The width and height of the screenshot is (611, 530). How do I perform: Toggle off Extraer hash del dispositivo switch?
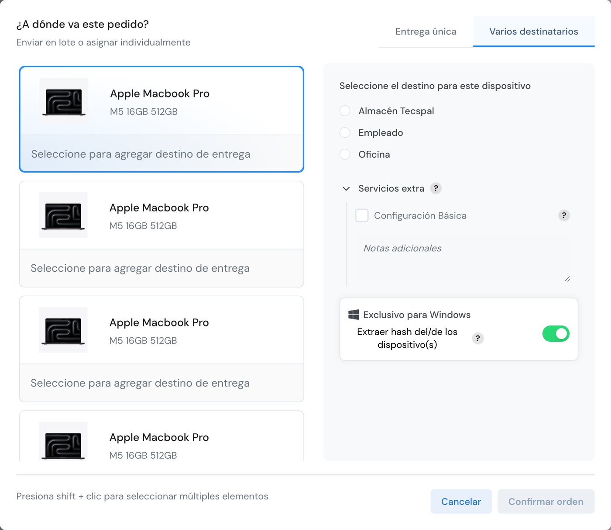click(556, 334)
